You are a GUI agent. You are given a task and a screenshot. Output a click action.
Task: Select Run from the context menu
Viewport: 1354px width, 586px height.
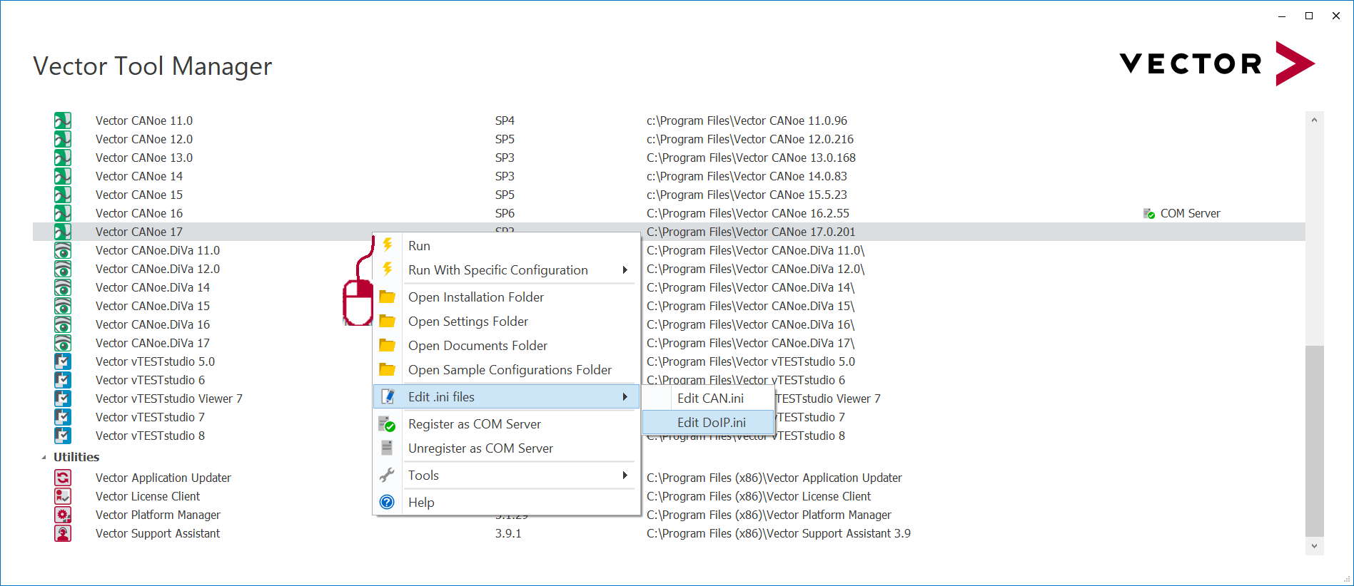click(x=419, y=246)
